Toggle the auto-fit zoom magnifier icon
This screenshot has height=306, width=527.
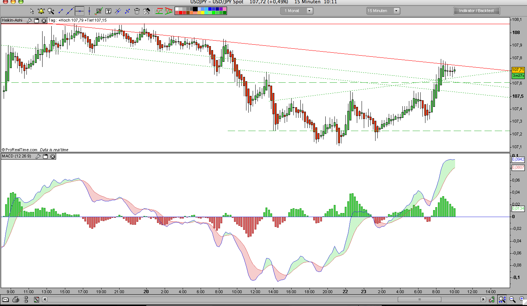502,300
